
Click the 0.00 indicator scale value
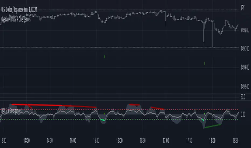(243, 114)
